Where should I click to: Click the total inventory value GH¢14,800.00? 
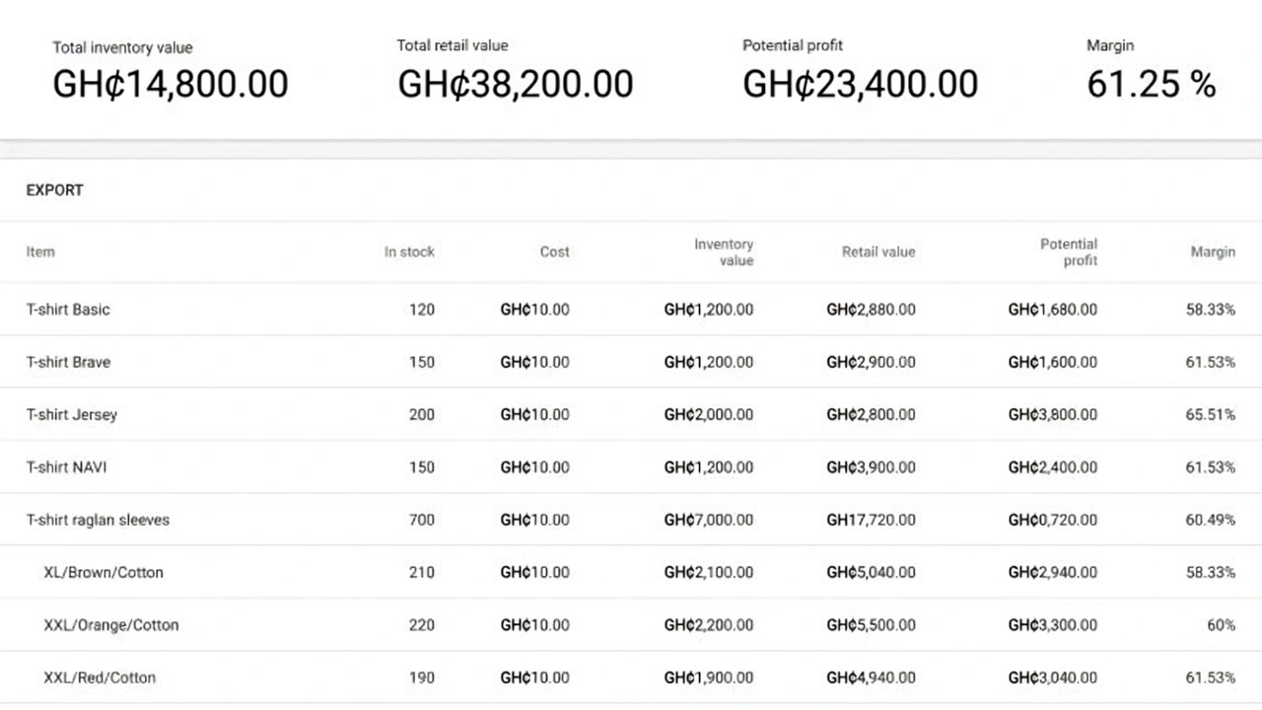pyautogui.click(x=171, y=85)
